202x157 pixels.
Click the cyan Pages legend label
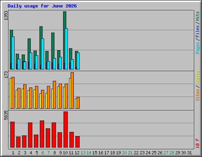point(198,48)
